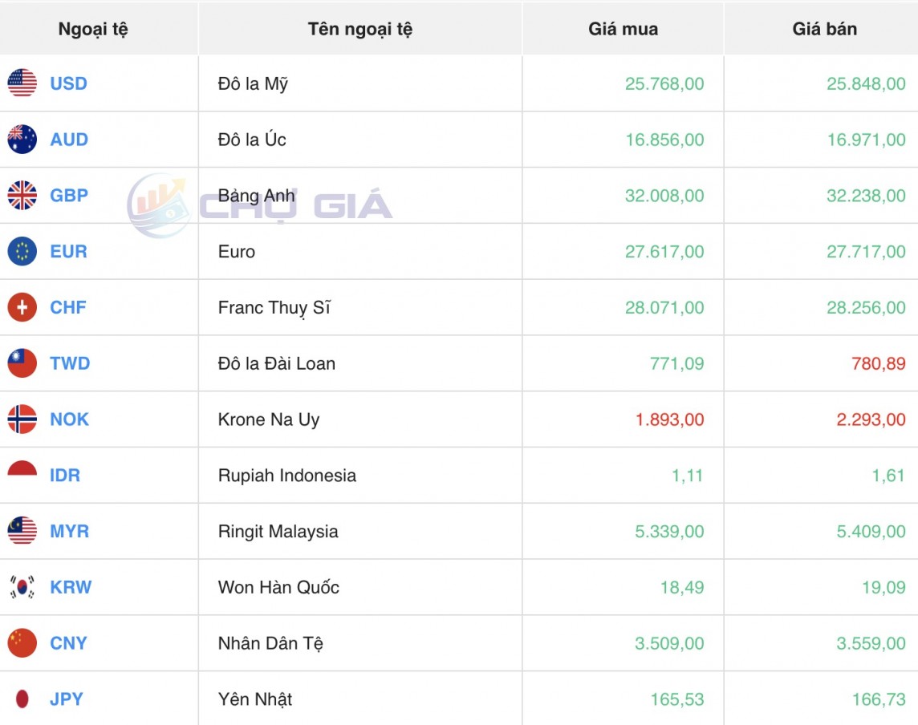Click the Tên ngoại tệ header
Image resolution: width=918 pixels, height=725 pixels.
coord(359,28)
